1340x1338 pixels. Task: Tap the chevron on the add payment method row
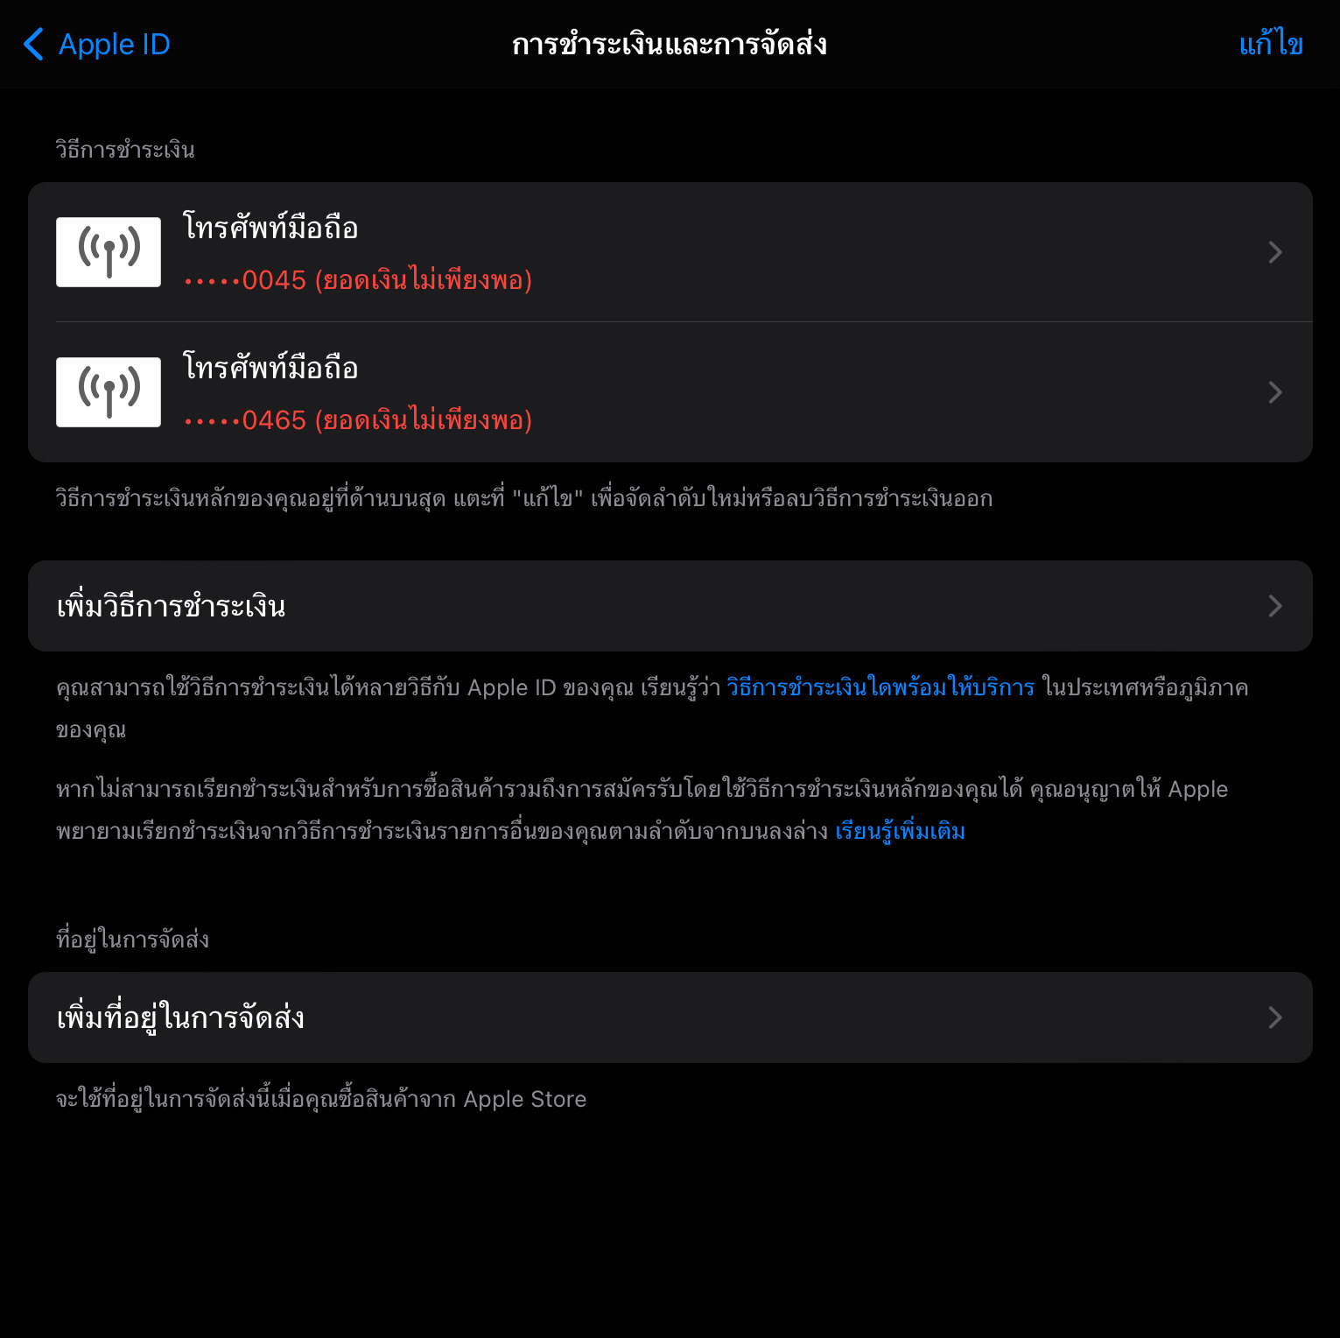click(1275, 606)
